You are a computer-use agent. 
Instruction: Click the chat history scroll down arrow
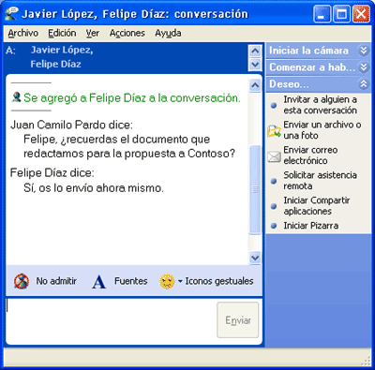(255, 259)
